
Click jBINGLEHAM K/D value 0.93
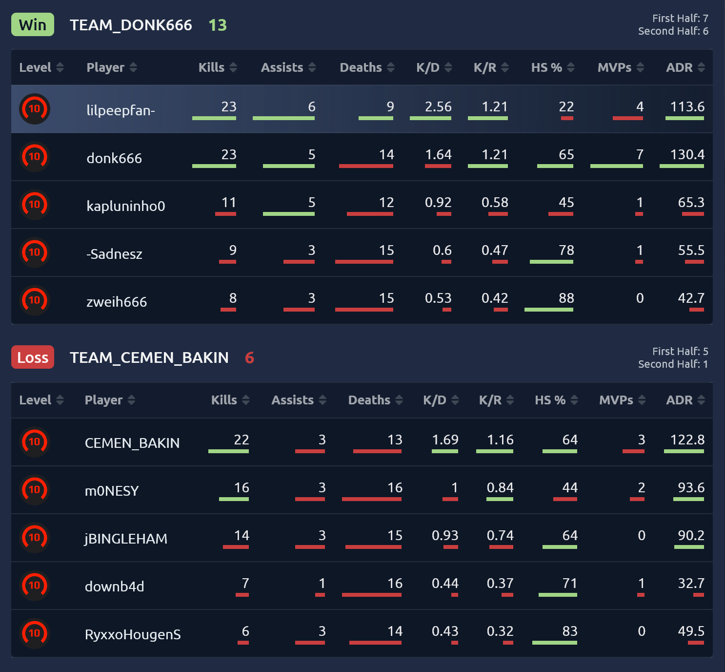(x=445, y=535)
